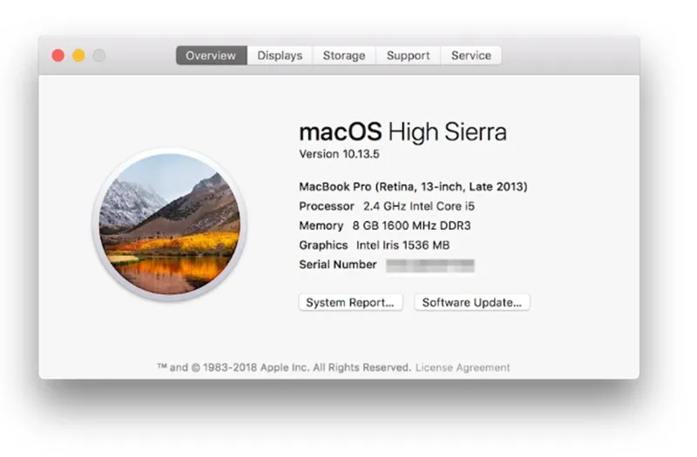This screenshot has width=697, height=457.
Task: Click the Serial Number label
Action: point(337,265)
